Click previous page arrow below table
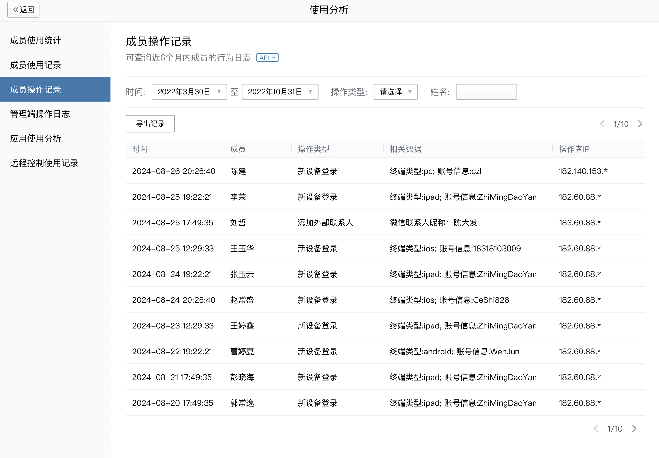This screenshot has width=659, height=458. click(x=596, y=428)
